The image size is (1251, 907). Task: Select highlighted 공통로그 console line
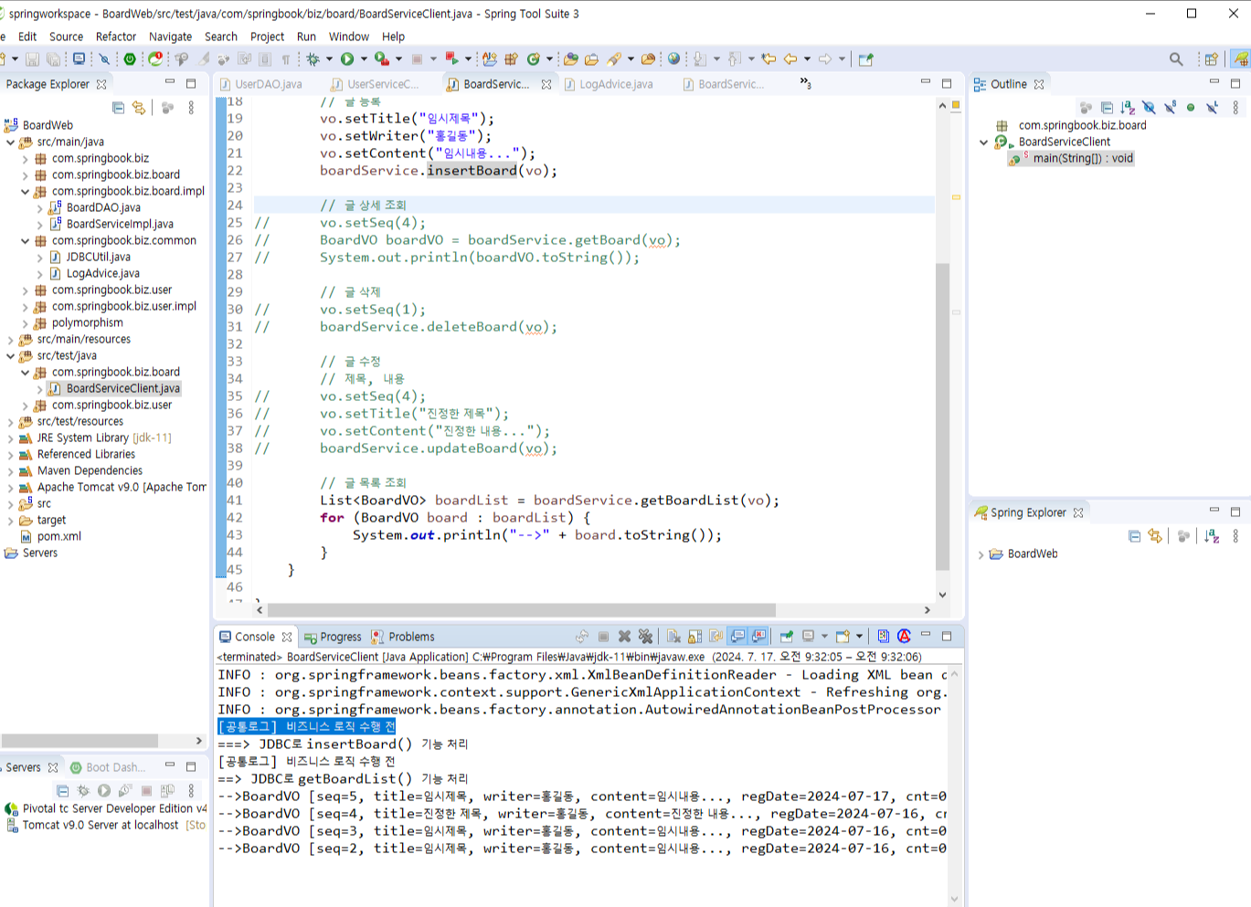pyautogui.click(x=307, y=727)
